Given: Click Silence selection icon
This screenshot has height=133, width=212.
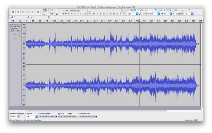Looking at the screenshot, I should click(142, 10).
